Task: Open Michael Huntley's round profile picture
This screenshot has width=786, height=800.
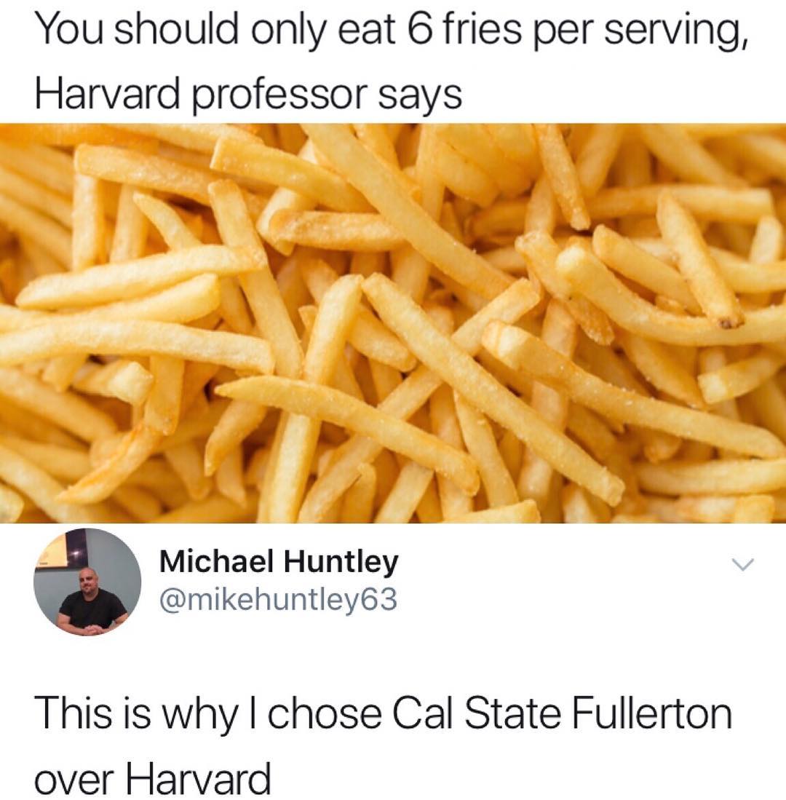Action: [87, 582]
